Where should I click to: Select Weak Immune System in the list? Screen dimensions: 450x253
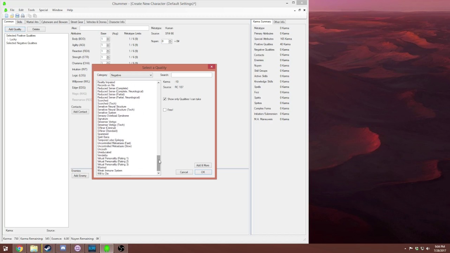[110, 171]
